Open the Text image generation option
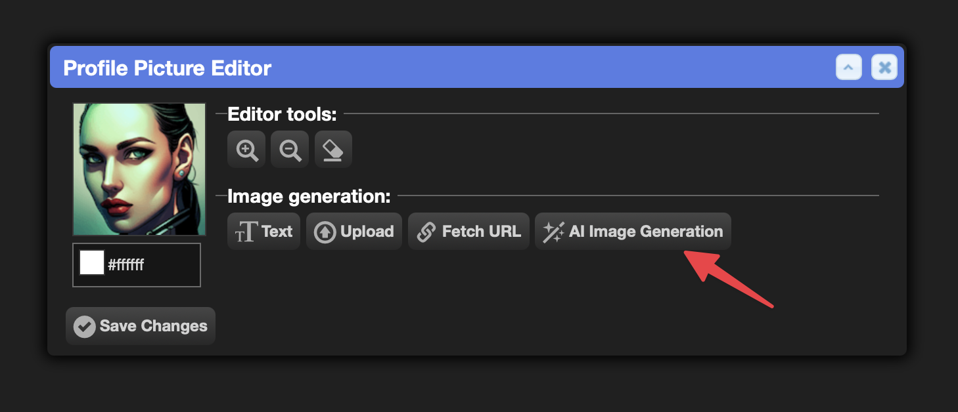Image resolution: width=958 pixels, height=412 pixels. point(263,231)
